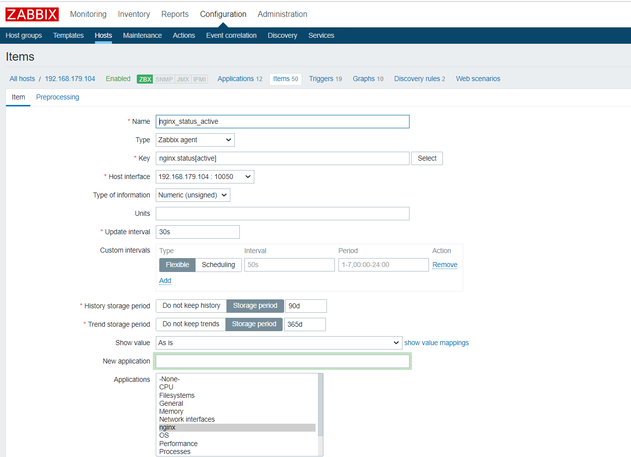Focus the Units input field
The width and height of the screenshot is (631, 457).
pos(283,213)
